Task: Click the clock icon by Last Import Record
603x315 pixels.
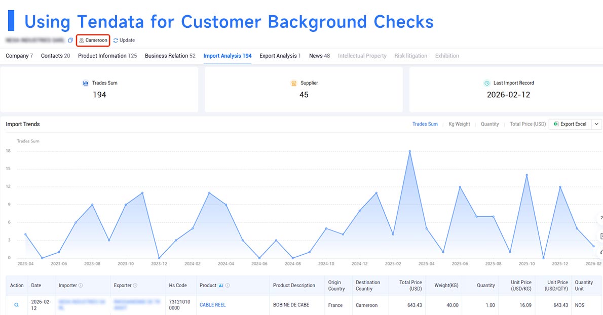Action: [x=487, y=83]
